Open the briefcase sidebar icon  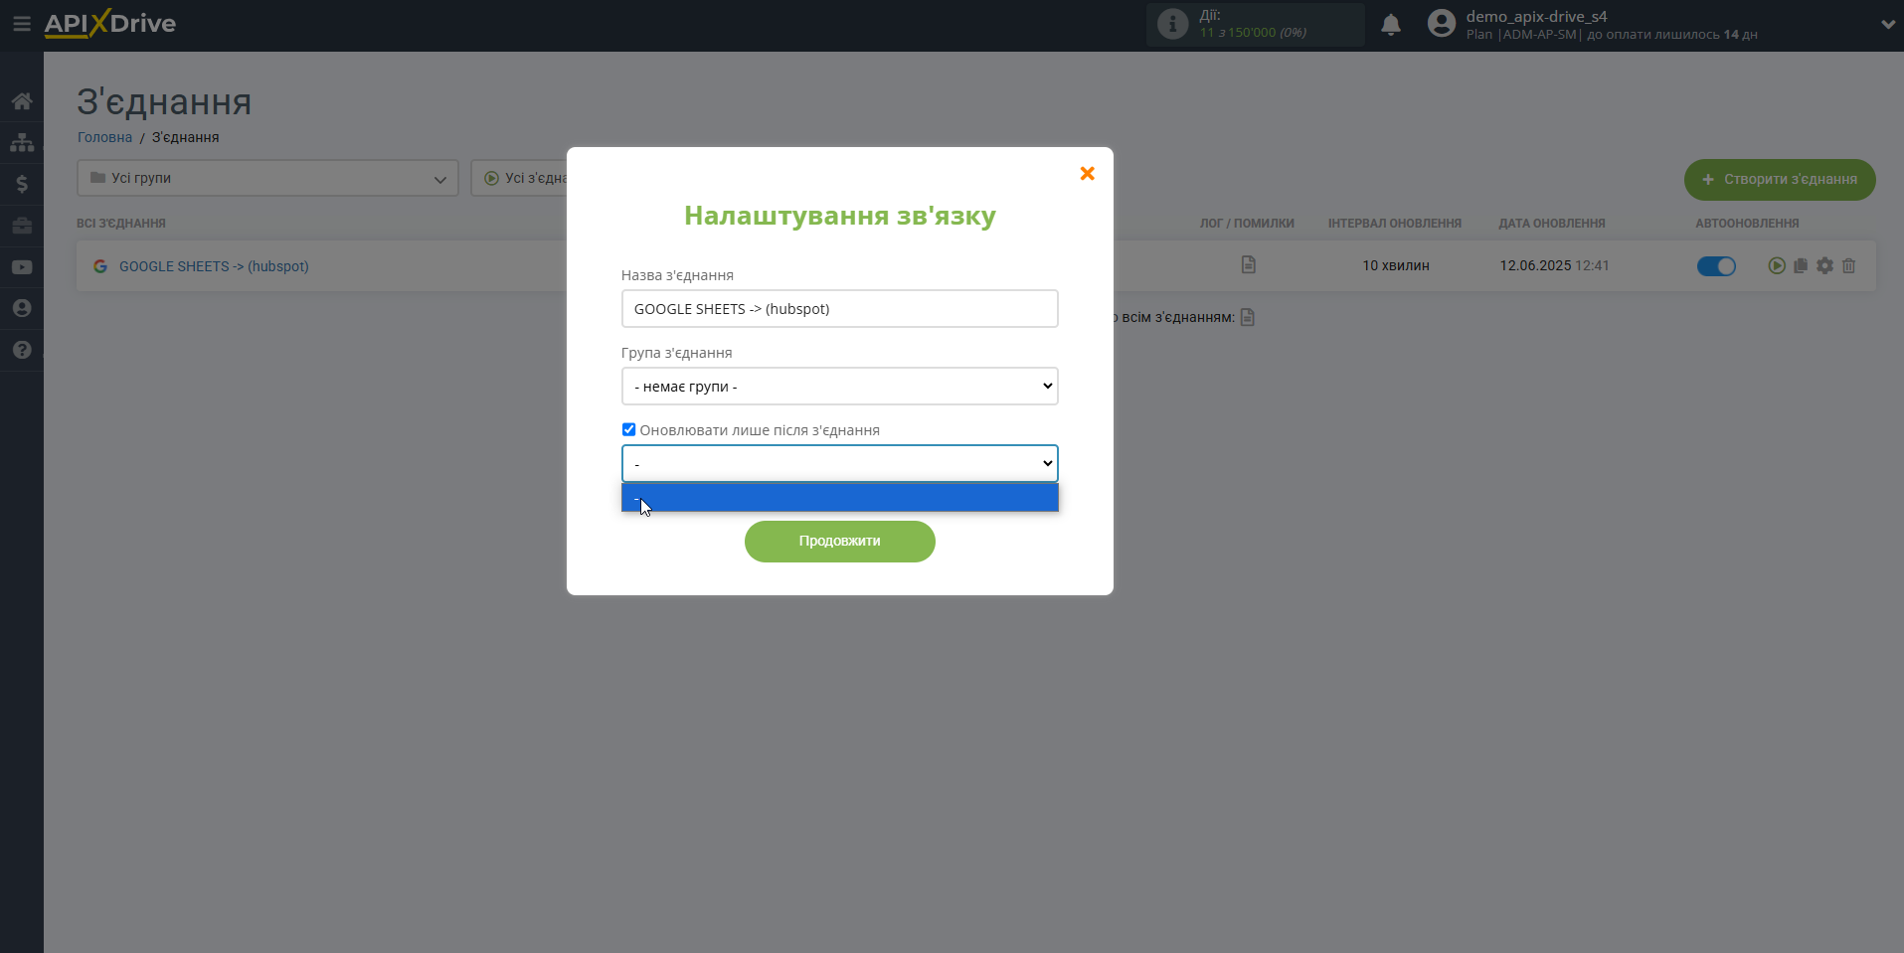(22, 226)
